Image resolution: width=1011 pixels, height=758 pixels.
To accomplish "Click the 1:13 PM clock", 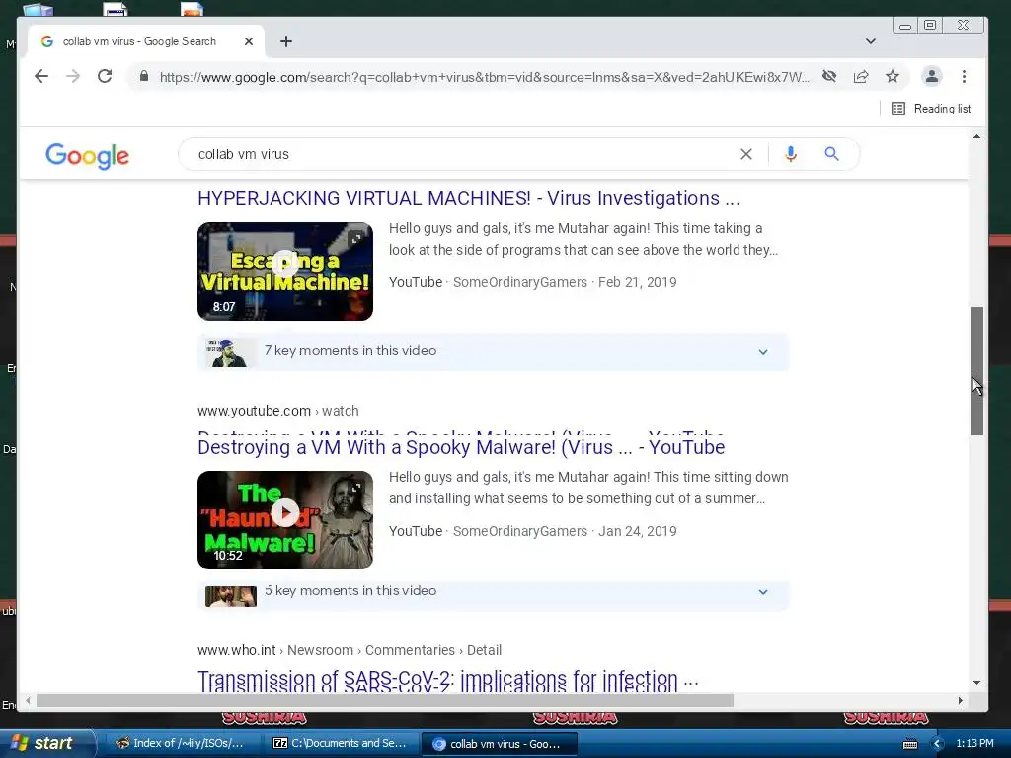I will [x=974, y=744].
